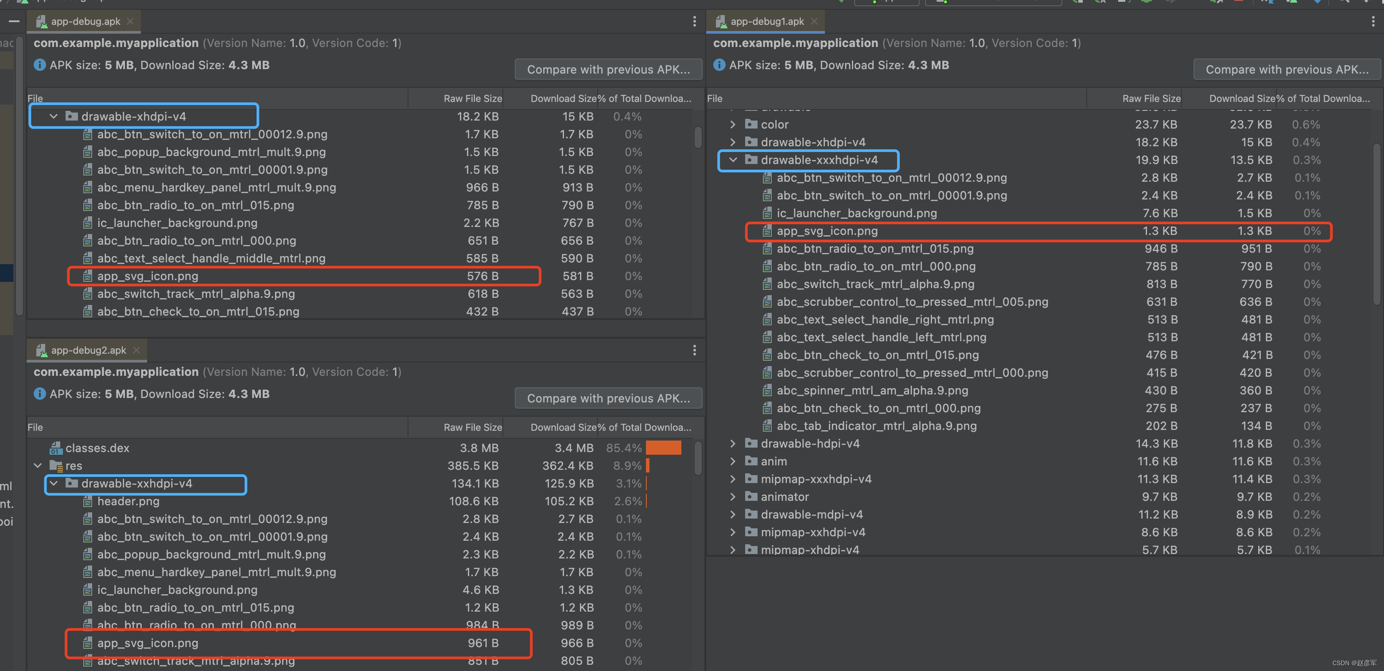The width and height of the screenshot is (1384, 671).
Task: Click Compare with previous APK in app-debug.apk pane
Action: pyautogui.click(x=608, y=69)
